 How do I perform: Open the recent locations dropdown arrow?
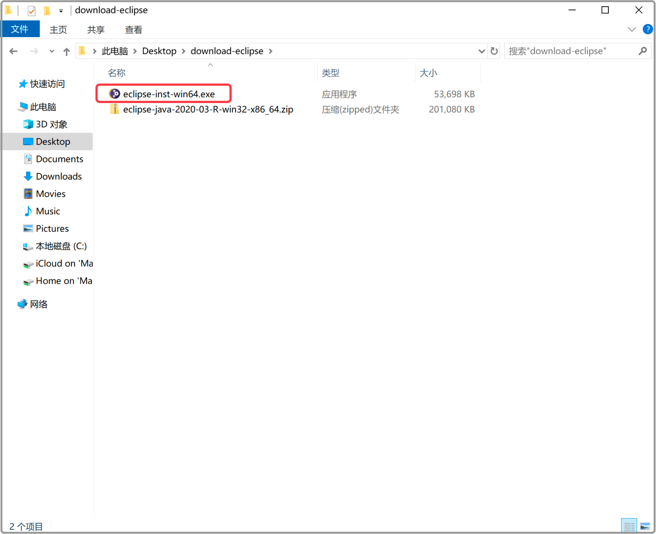tap(52, 51)
